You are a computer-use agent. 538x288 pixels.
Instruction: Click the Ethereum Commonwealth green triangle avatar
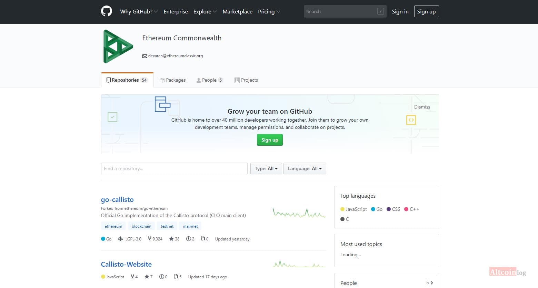(x=118, y=47)
